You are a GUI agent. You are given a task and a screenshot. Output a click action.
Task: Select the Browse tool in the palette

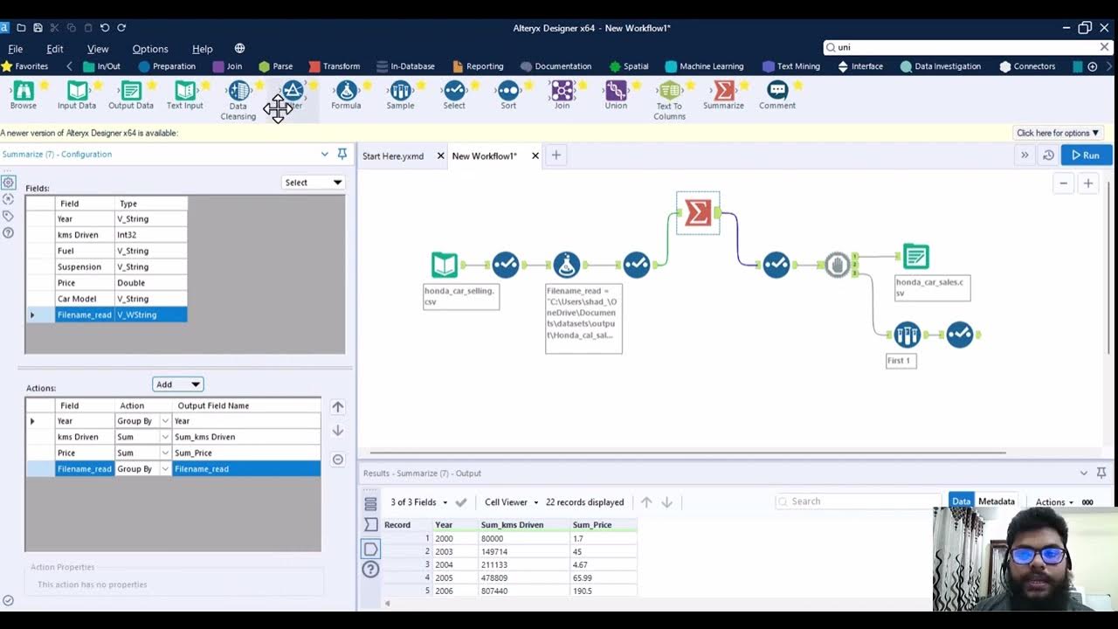pos(24,95)
